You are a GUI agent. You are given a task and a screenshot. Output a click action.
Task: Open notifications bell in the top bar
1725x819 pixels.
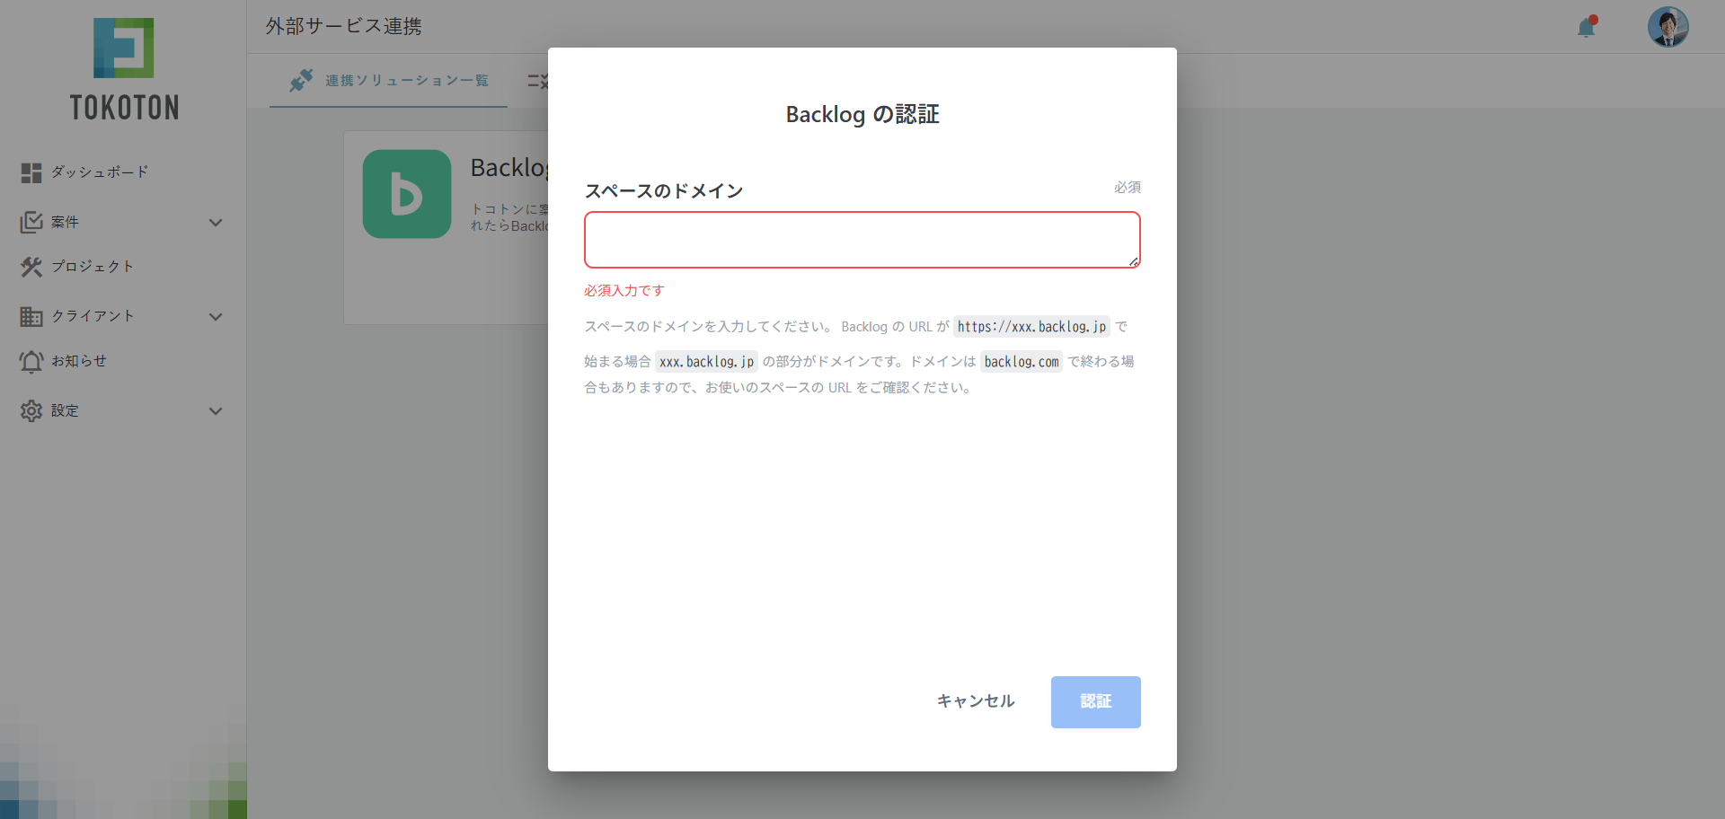click(x=1587, y=27)
